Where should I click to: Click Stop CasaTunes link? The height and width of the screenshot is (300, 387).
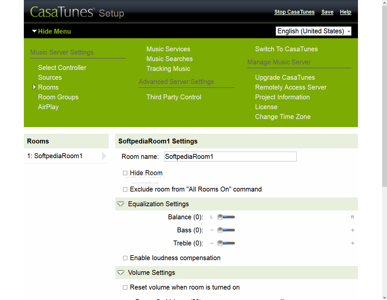[x=294, y=12]
